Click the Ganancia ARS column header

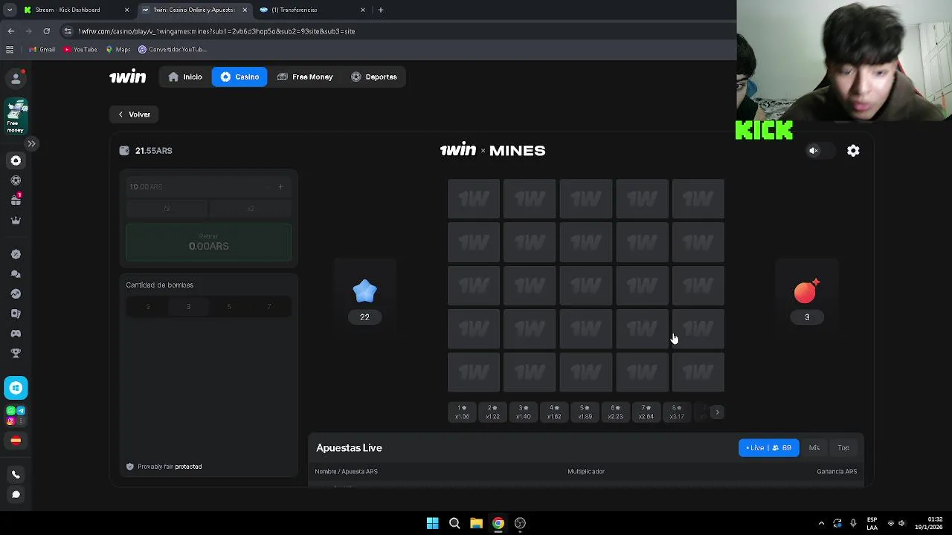[x=837, y=471]
